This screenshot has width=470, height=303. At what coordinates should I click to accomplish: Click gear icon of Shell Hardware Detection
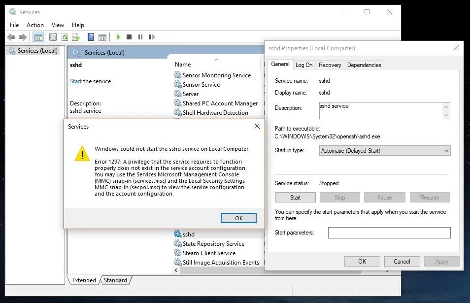coord(178,112)
